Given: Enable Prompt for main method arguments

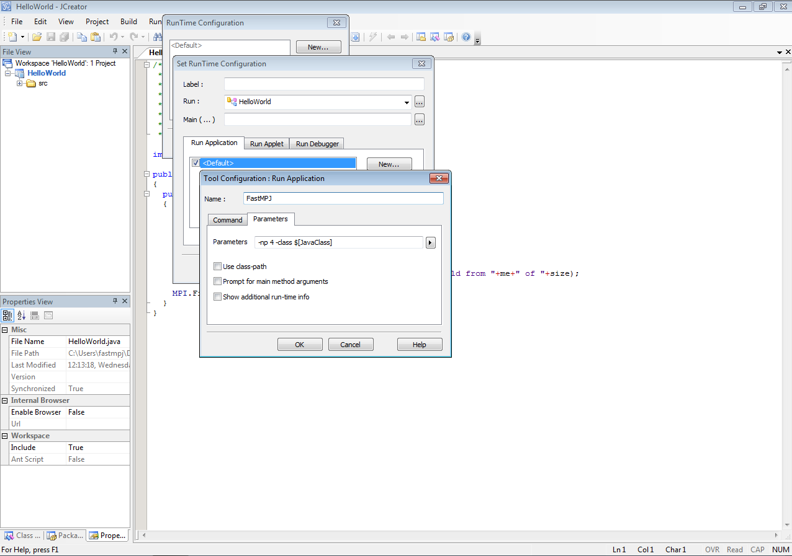Looking at the screenshot, I should 217,281.
